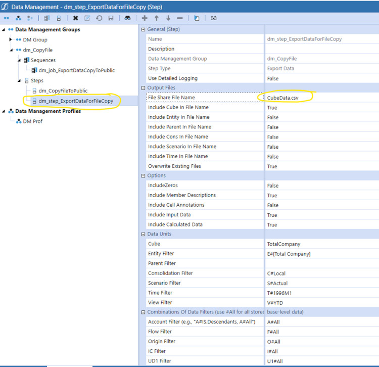The height and width of the screenshot is (367, 379).
Task: Click the group icon beside DM Group
Action: (19, 39)
